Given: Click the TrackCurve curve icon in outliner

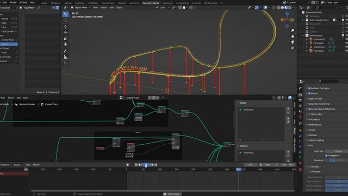Looking at the screenshot, I should click(310, 47).
